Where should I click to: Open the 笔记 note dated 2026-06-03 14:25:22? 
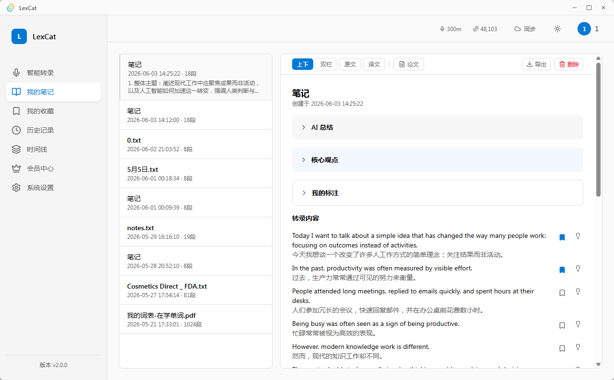click(x=196, y=77)
